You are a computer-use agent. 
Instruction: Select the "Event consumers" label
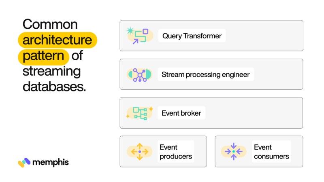(271, 152)
